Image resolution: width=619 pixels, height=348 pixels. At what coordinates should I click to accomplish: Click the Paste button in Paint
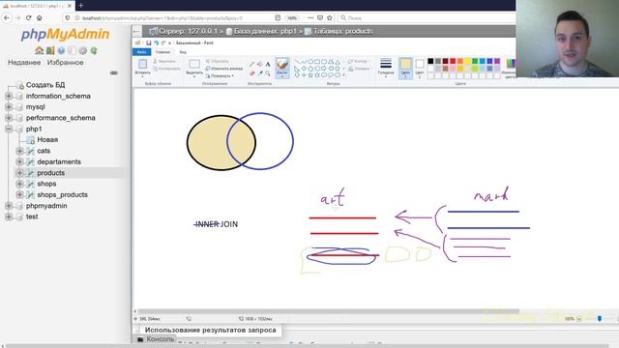(142, 68)
